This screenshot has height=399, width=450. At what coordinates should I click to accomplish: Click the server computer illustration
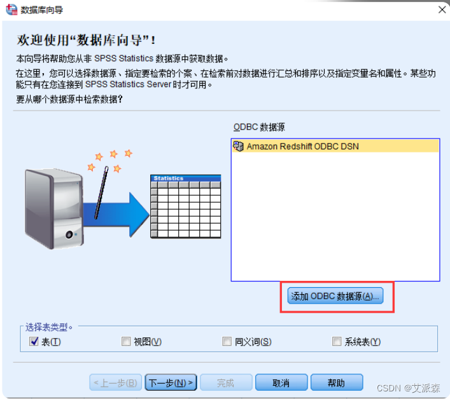pyautogui.click(x=54, y=209)
